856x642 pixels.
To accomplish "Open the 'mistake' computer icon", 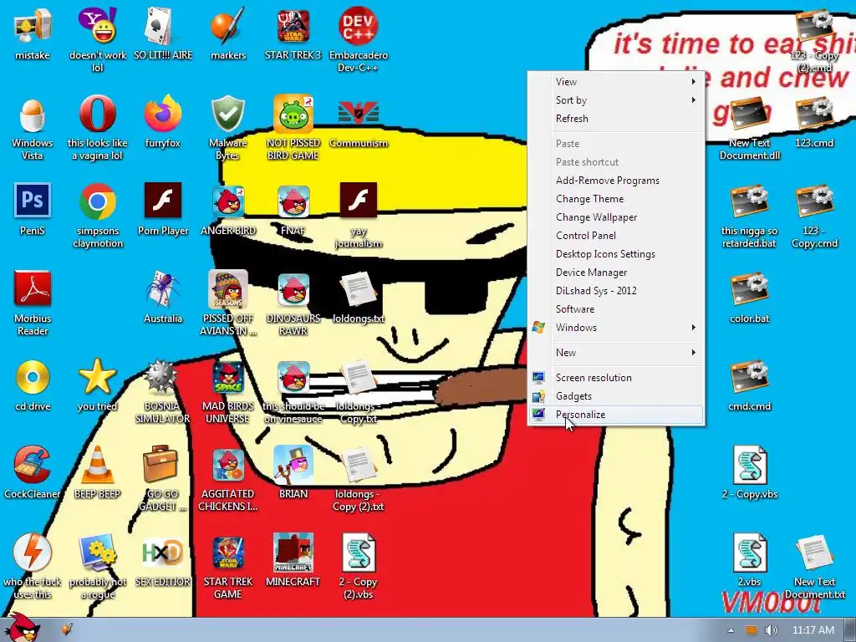I will click(x=33, y=27).
